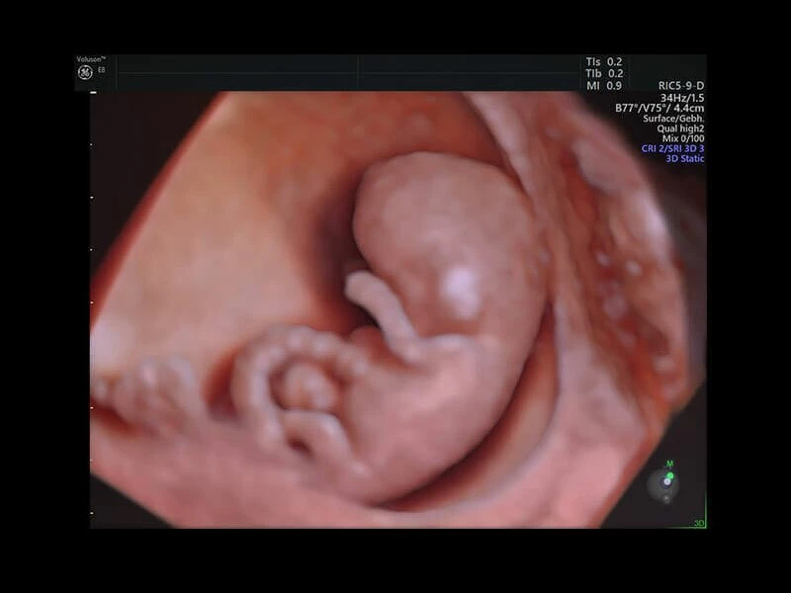Image resolution: width=791 pixels, height=593 pixels.
Task: Click the CRI 2/SRI 3D 3 setting
Action: [x=672, y=148]
